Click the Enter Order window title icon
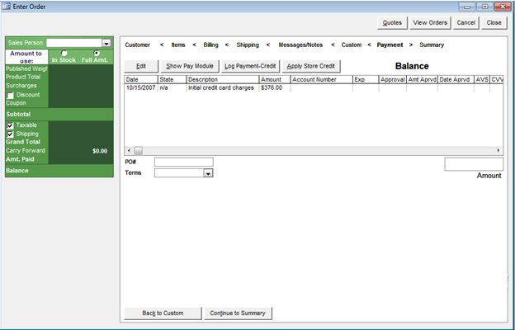 tap(7, 7)
